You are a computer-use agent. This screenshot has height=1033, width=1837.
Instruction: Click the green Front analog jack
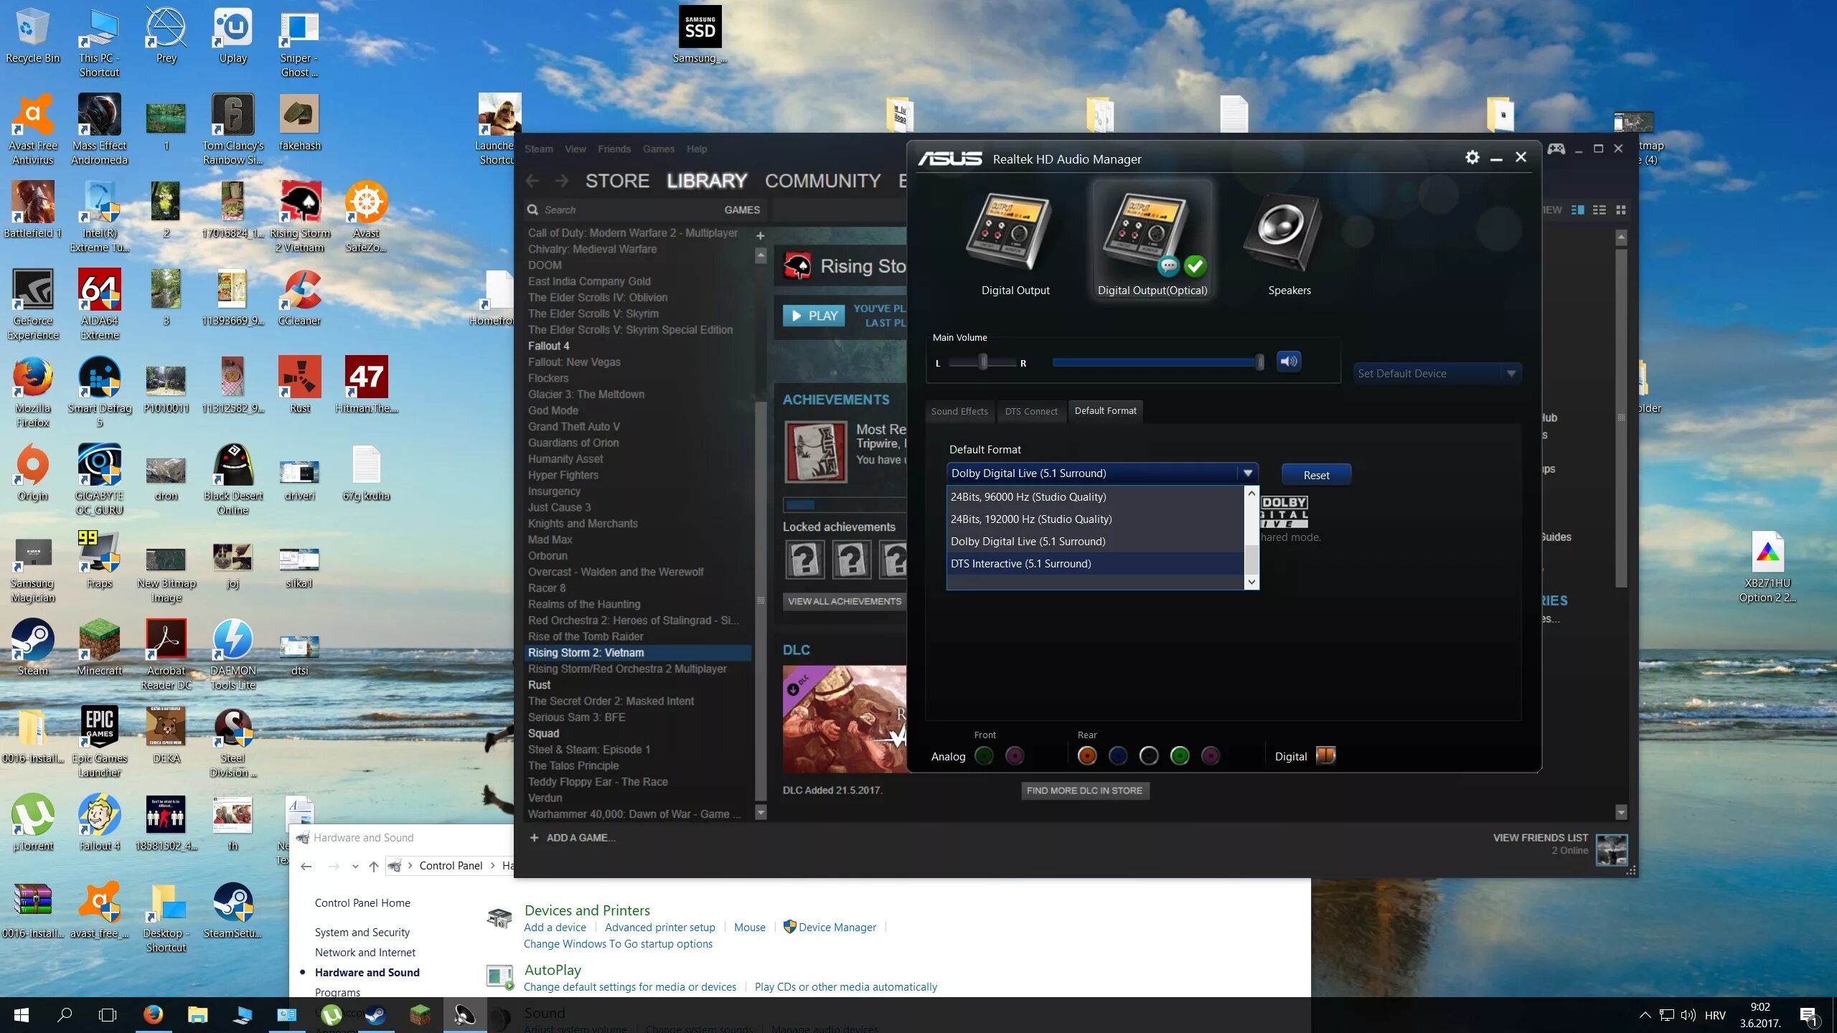[985, 755]
